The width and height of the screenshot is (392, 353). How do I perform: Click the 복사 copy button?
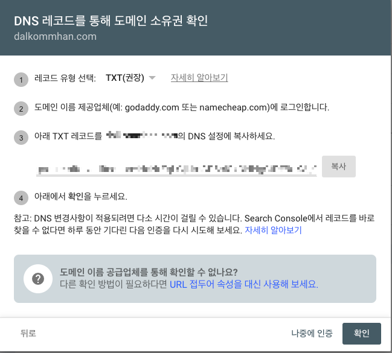point(338,167)
